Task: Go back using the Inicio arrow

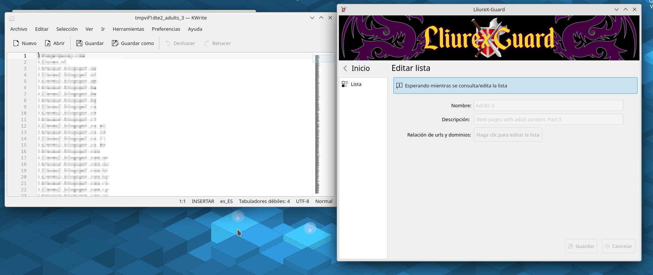Action: 345,68
